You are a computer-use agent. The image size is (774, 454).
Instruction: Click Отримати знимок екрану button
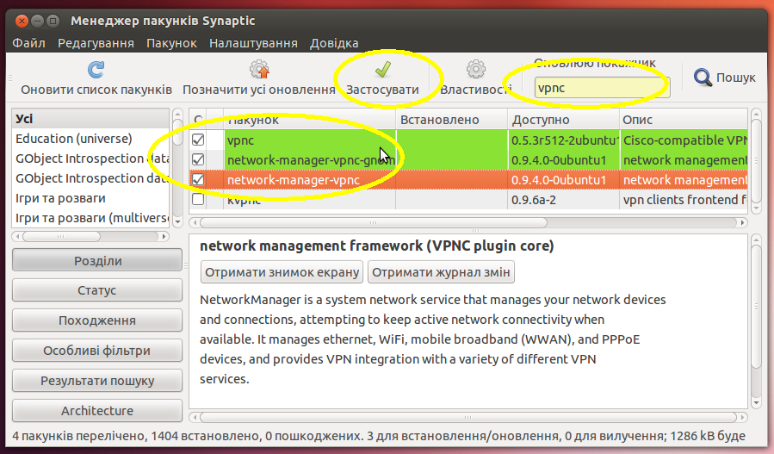click(282, 272)
